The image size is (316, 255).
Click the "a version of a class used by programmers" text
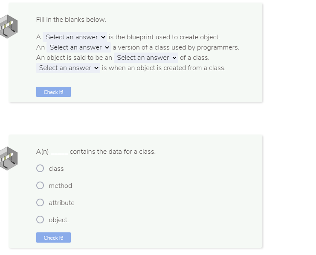(176, 47)
